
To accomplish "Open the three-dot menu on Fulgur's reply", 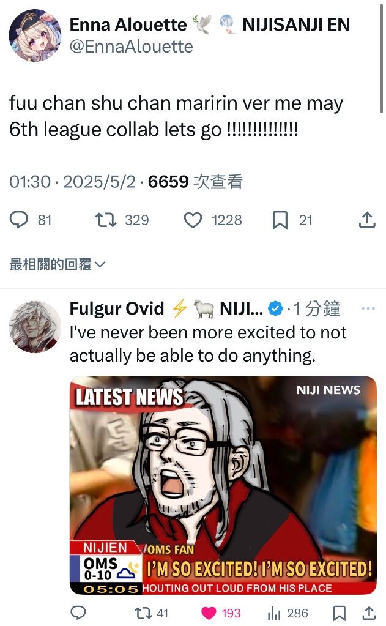I will (x=368, y=308).
